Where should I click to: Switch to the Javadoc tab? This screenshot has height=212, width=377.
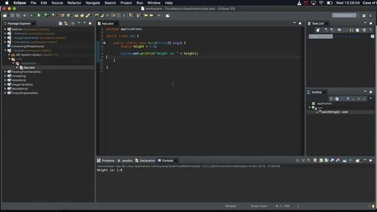[125, 161]
